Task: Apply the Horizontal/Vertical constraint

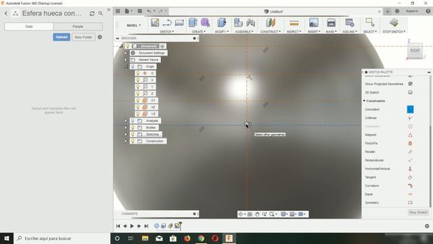Action: (x=410, y=169)
